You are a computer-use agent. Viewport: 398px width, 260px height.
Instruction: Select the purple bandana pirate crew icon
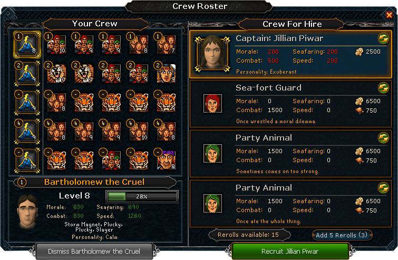pos(166,160)
